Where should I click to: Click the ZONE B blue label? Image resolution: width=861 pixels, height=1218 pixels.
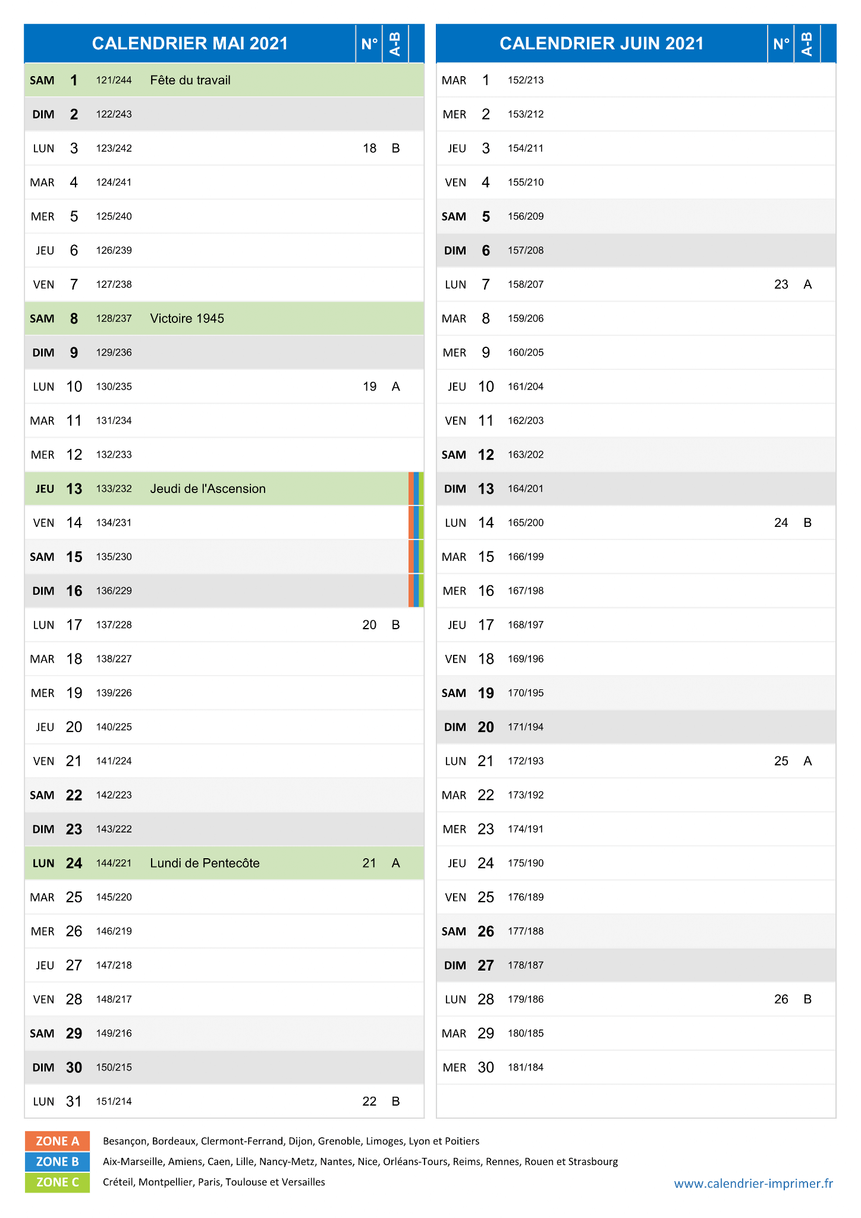click(57, 1162)
